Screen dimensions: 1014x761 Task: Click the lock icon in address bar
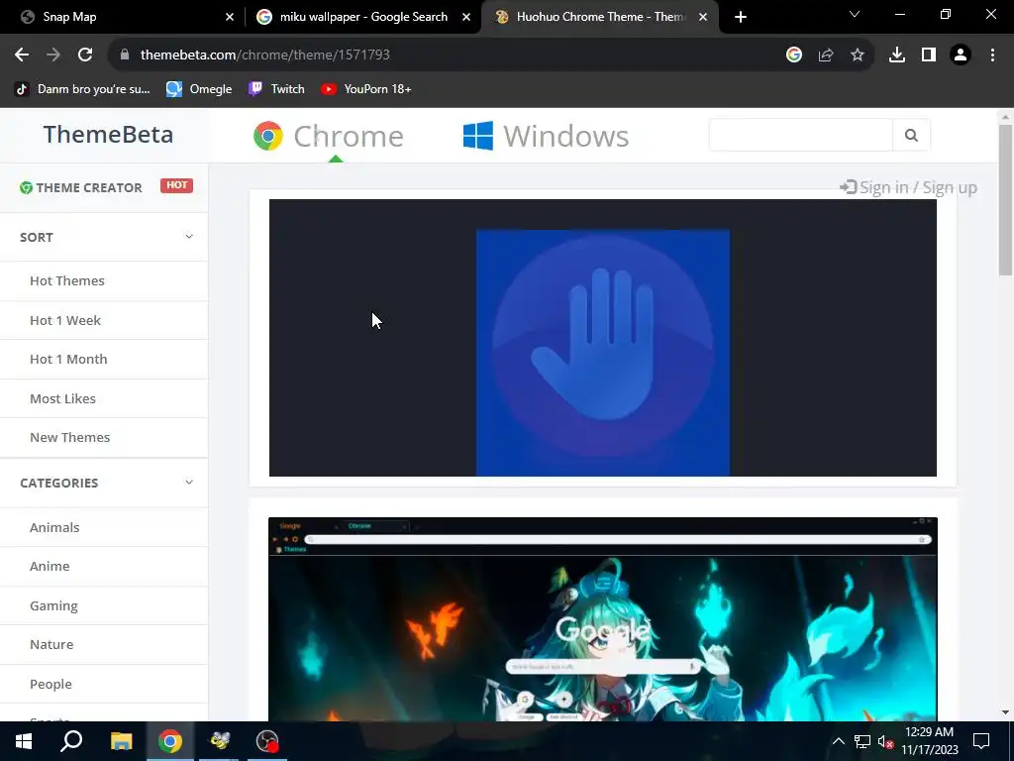125,55
